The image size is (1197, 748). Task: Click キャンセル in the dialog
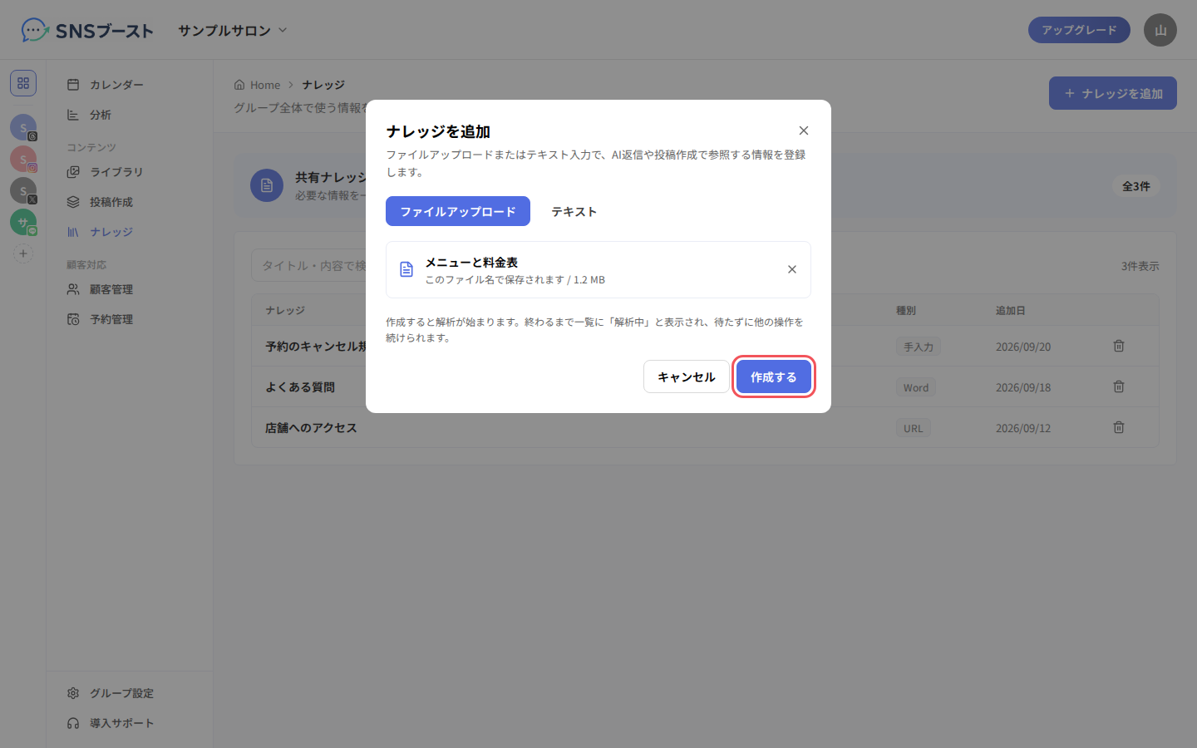[x=686, y=376]
